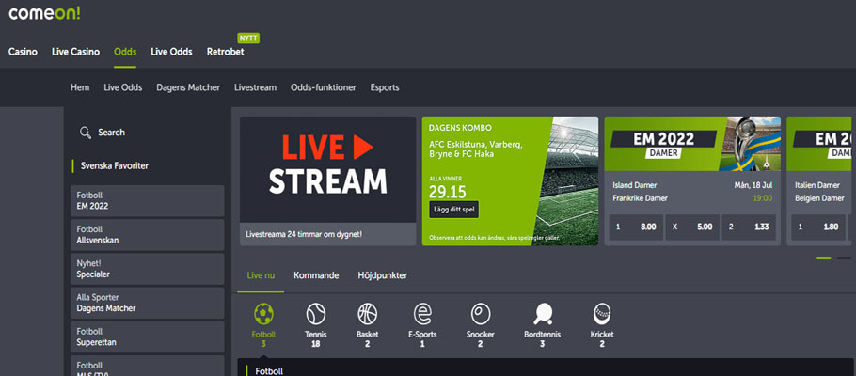
Task: Select the green active carousel page indicator
Action: pos(824,258)
